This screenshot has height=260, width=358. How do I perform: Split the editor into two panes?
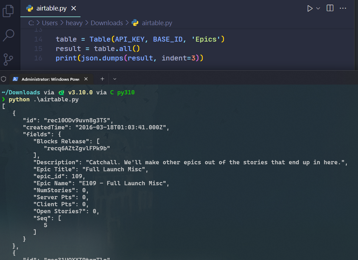click(x=329, y=8)
